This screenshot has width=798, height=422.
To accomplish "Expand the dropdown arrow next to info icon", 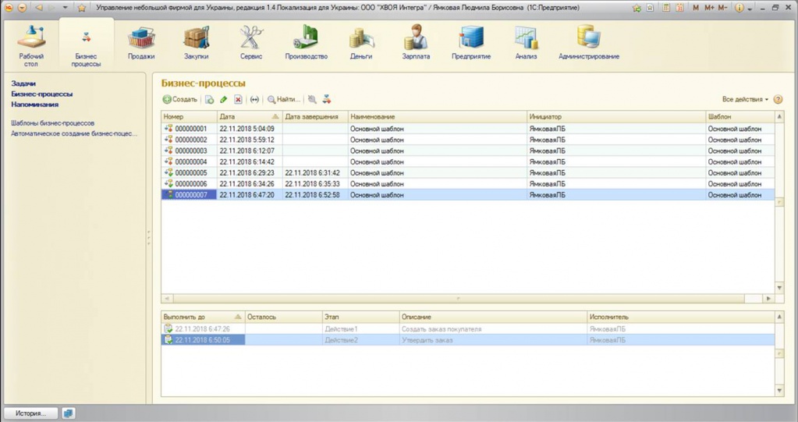I will pos(750,9).
